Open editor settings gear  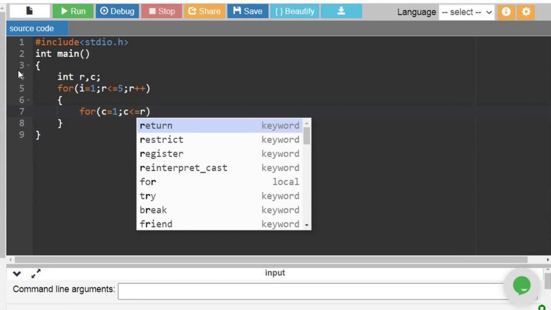(526, 12)
